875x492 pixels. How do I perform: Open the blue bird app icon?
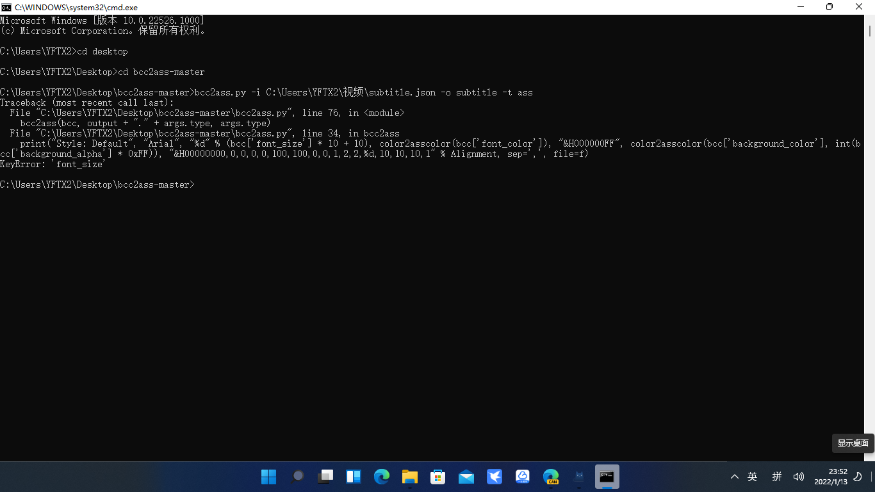click(495, 477)
